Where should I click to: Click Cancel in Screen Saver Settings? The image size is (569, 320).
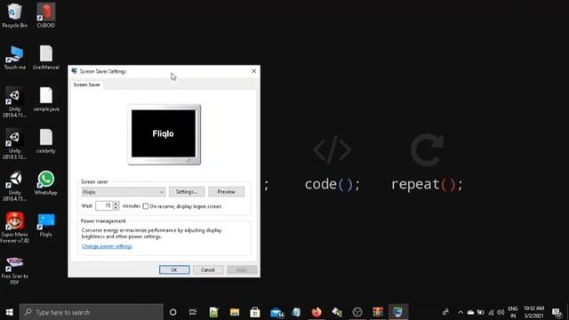pyautogui.click(x=207, y=269)
